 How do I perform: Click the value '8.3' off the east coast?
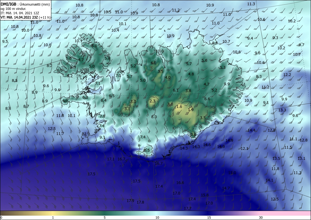pos(259,77)
